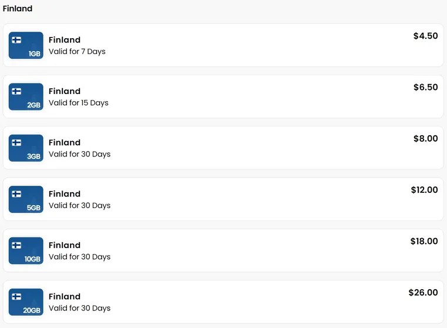
Task: Click the Finland title of the 3GB plan
Action: [65, 142]
